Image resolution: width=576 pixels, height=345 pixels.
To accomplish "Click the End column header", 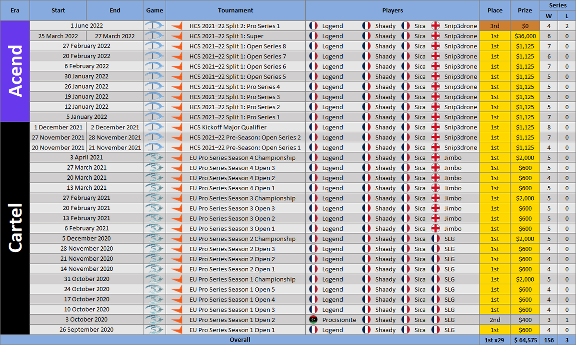I will [115, 11].
